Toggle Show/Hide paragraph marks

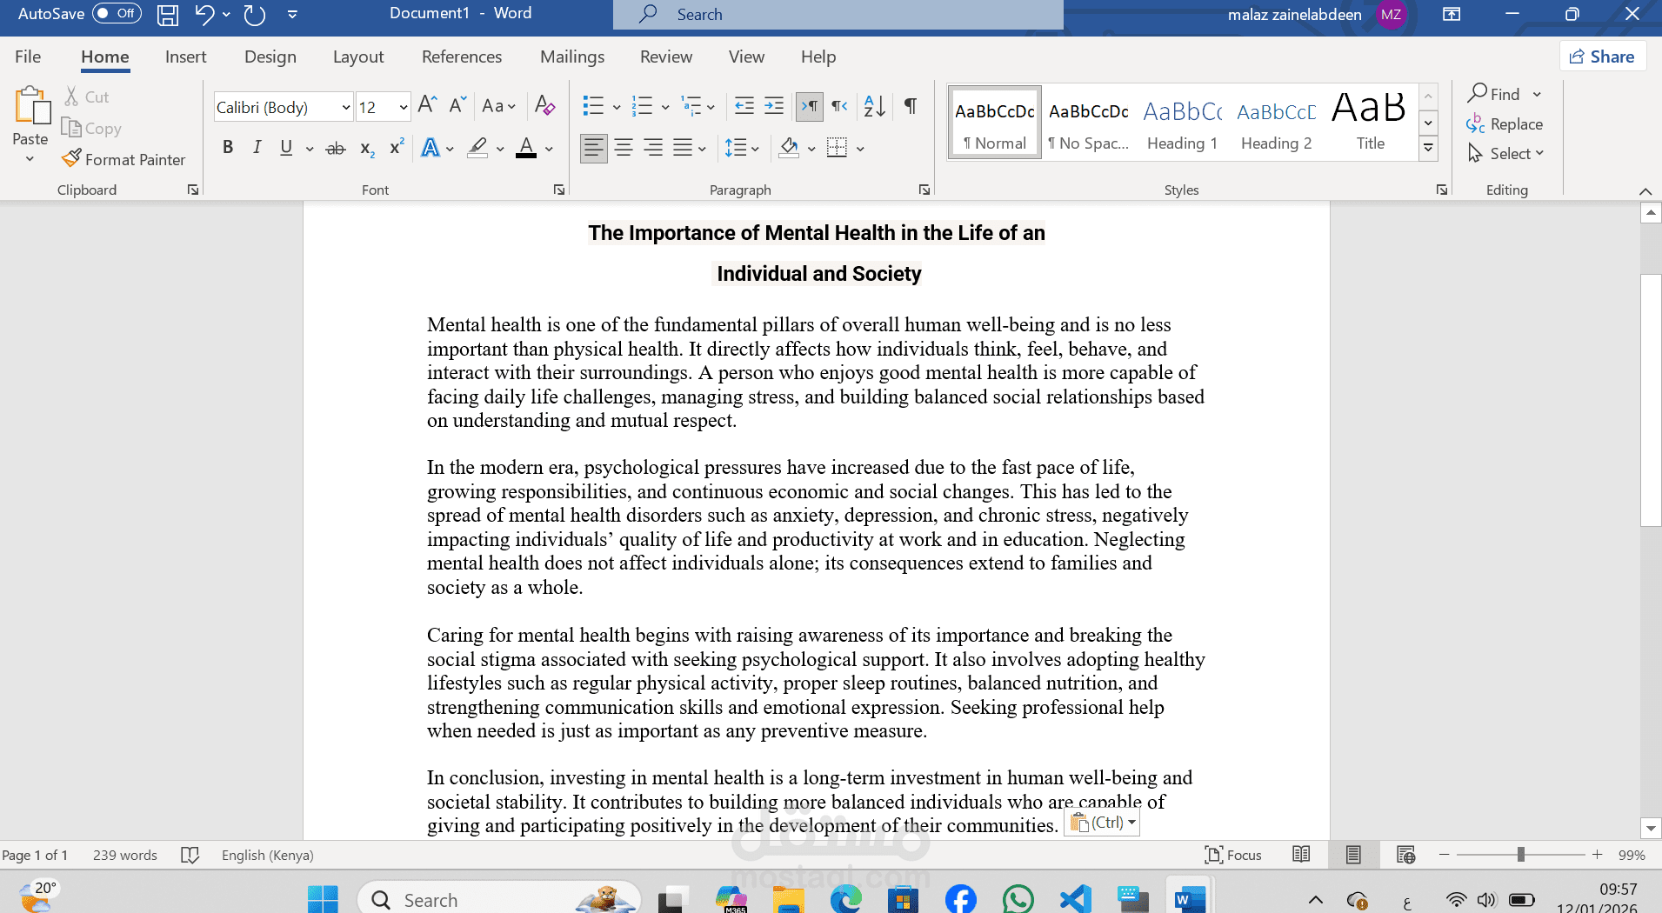[911, 106]
